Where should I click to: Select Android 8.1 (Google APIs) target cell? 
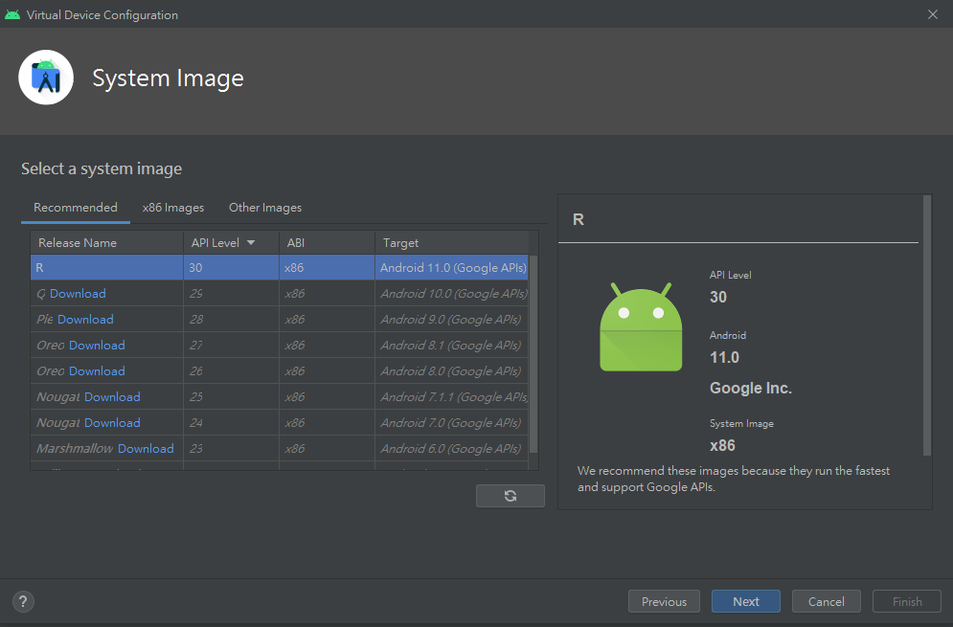click(451, 346)
